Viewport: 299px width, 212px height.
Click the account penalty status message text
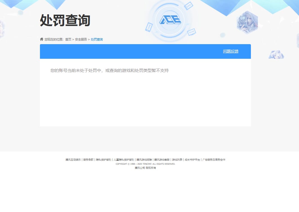coord(109,70)
